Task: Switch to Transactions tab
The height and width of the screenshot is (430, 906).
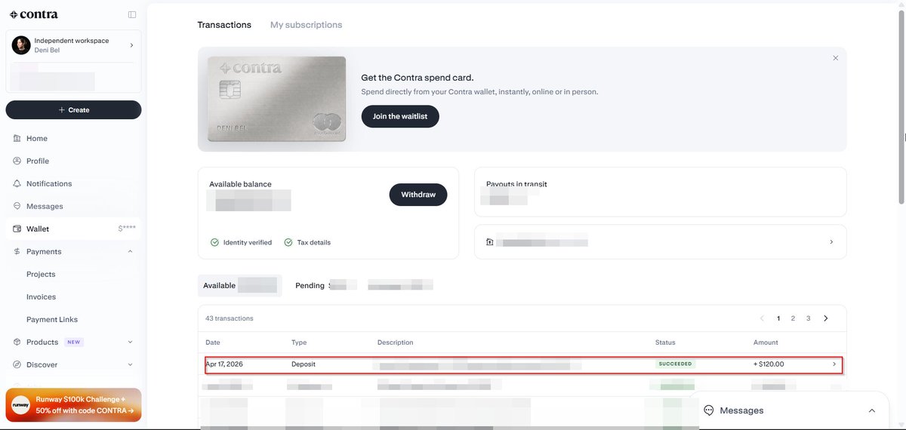Action: pos(224,25)
